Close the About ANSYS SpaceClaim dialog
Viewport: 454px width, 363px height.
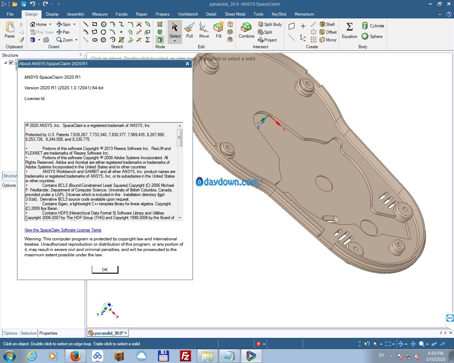[187, 64]
